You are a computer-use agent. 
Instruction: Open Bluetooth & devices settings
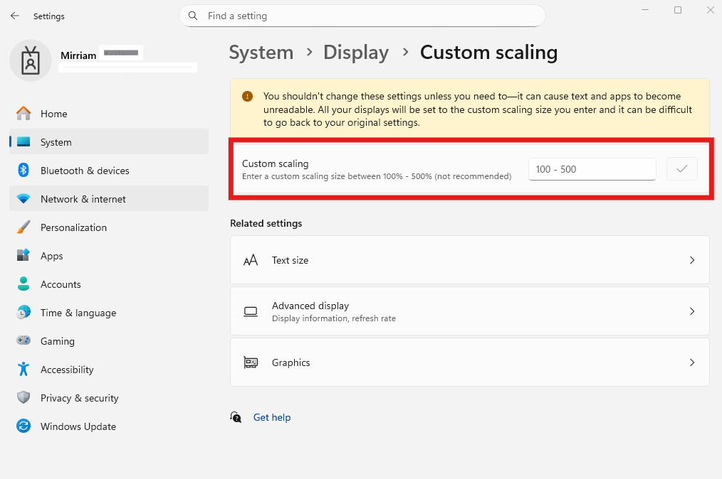[109, 171]
